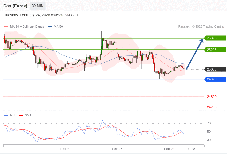Click the red 24820 support label

coord(212,97)
